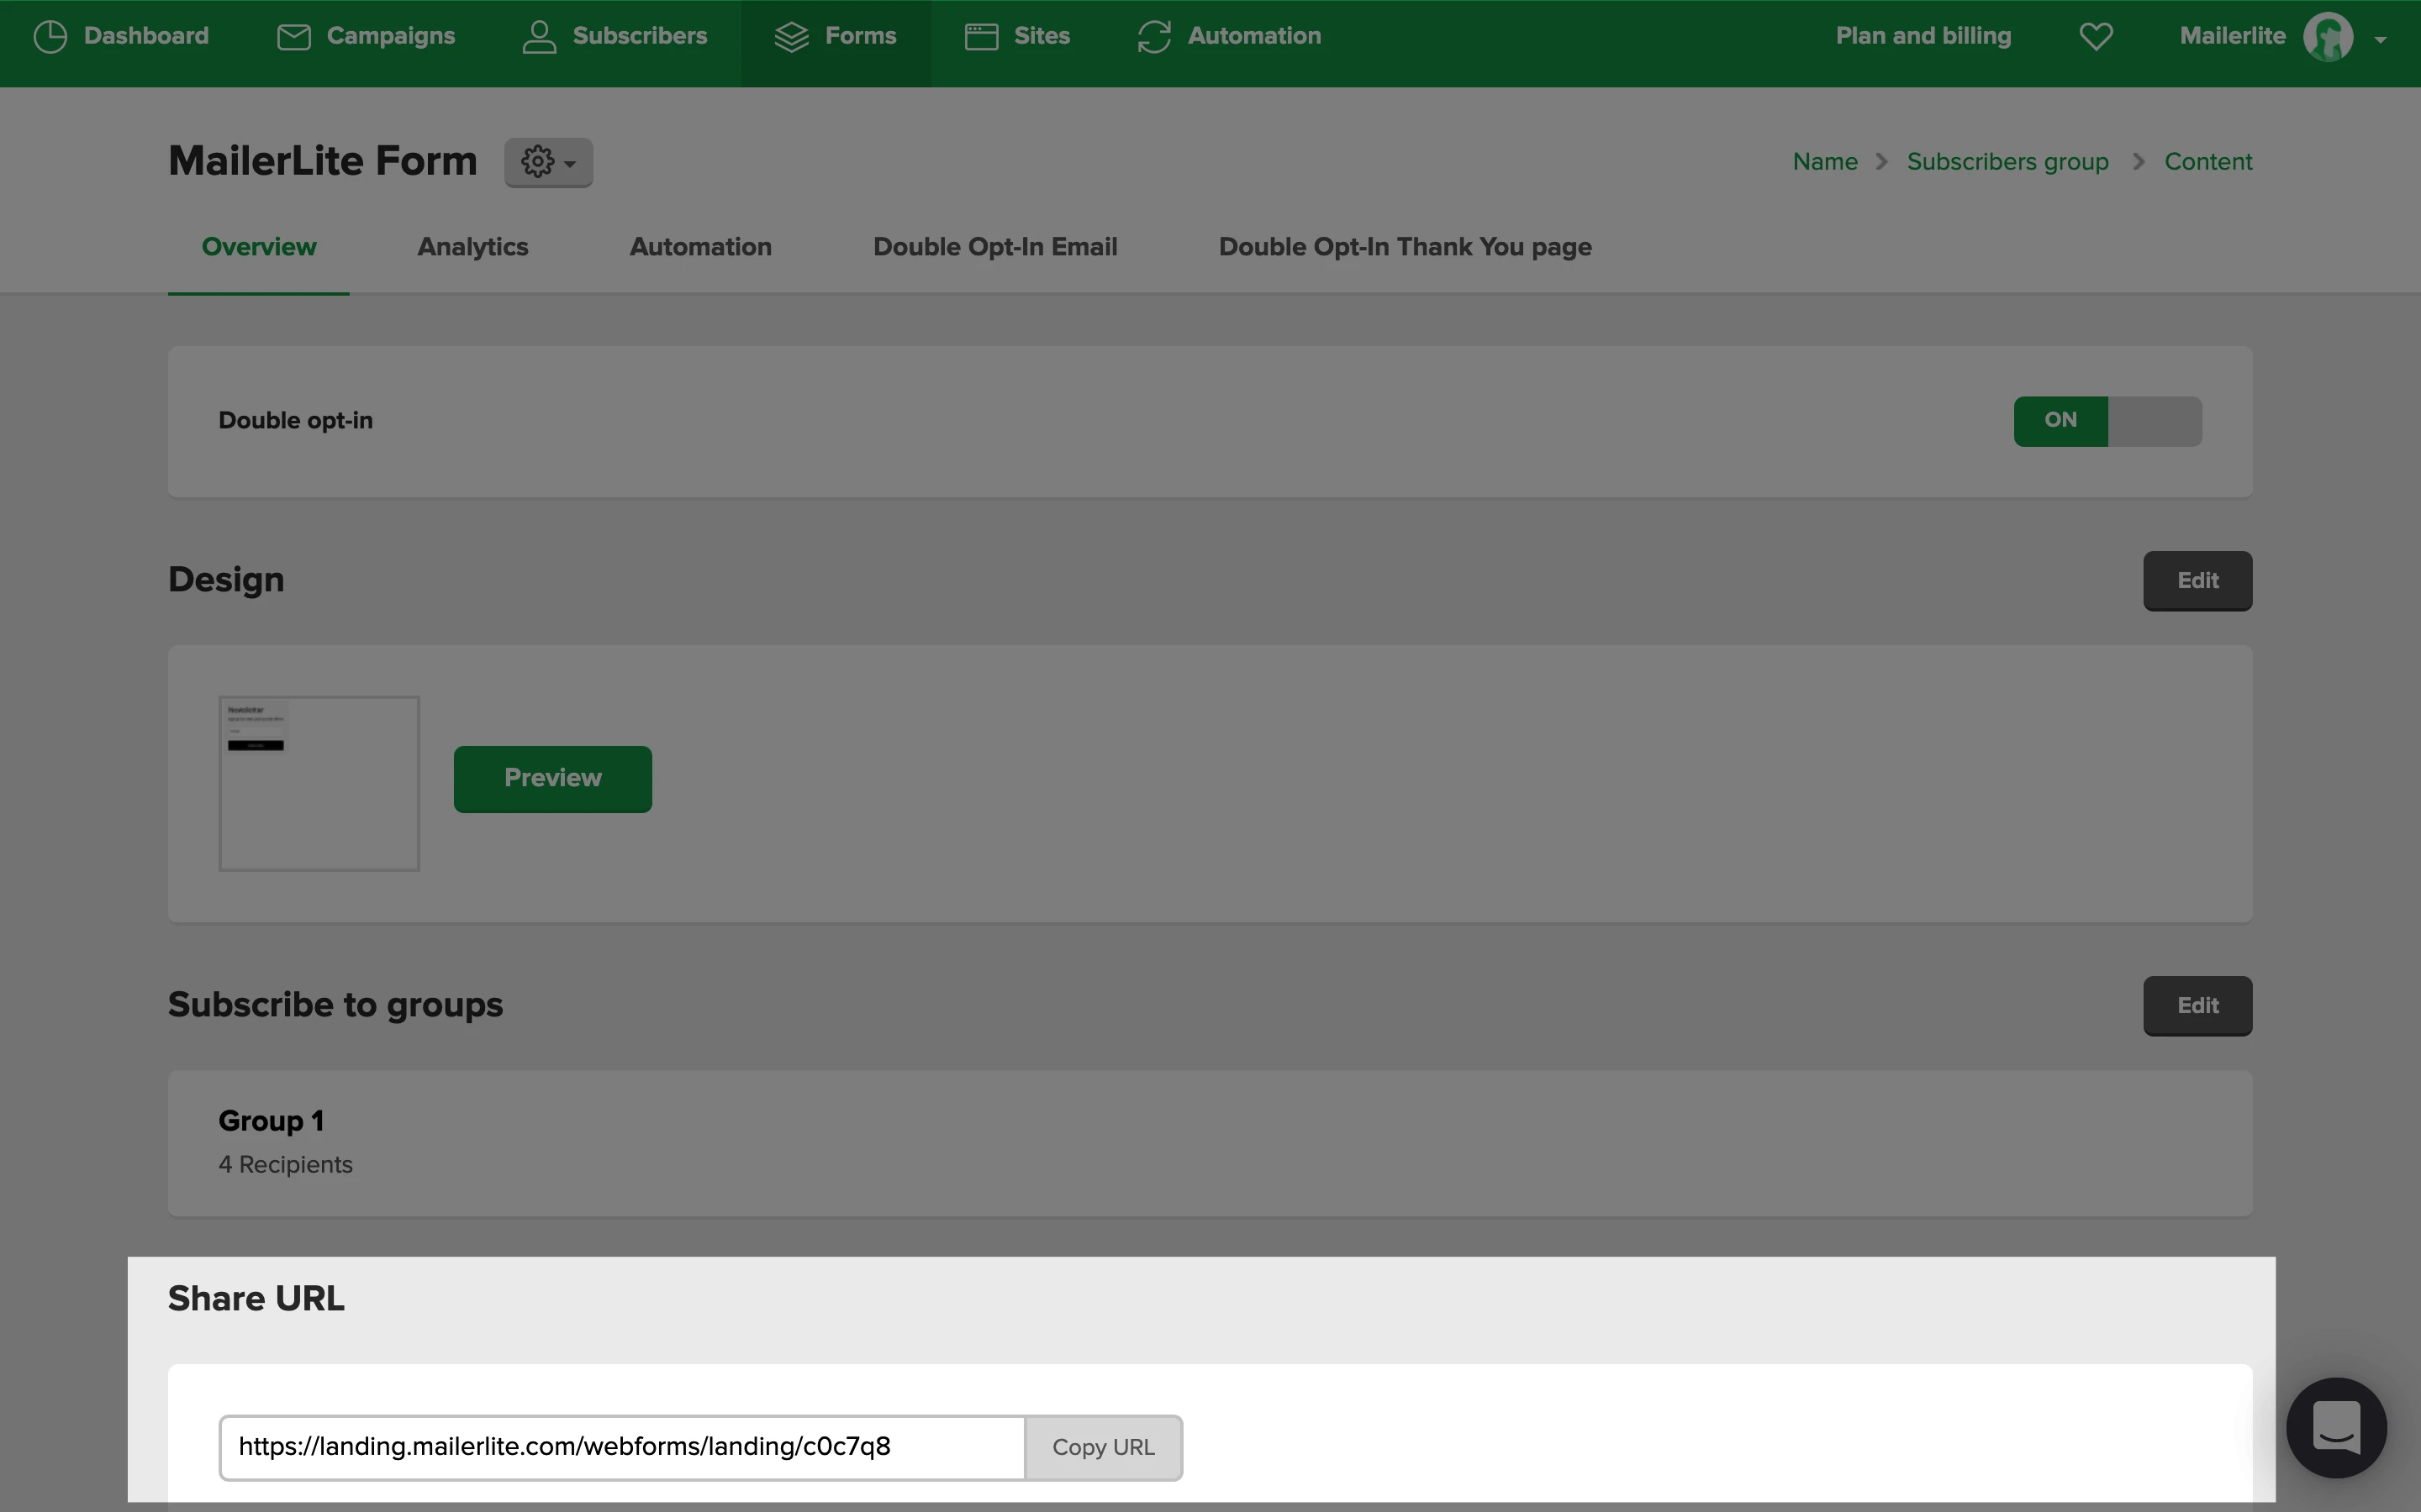Open the form settings gear dropdown
Viewport: 2421px width, 1512px height.
click(548, 162)
